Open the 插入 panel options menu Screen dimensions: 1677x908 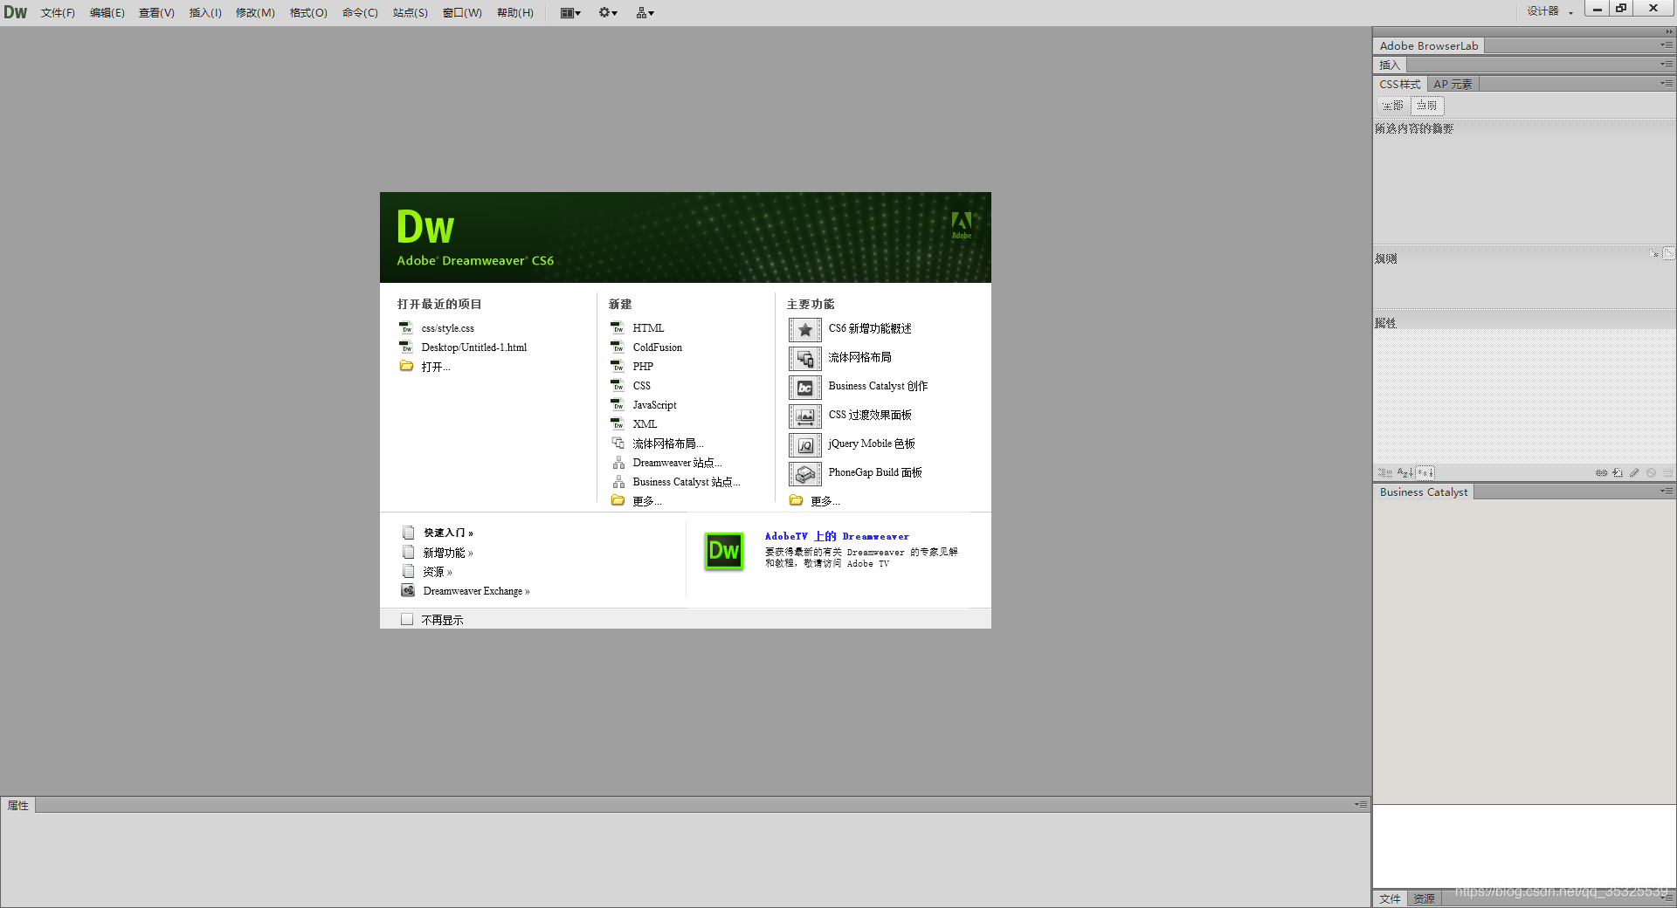(x=1667, y=65)
